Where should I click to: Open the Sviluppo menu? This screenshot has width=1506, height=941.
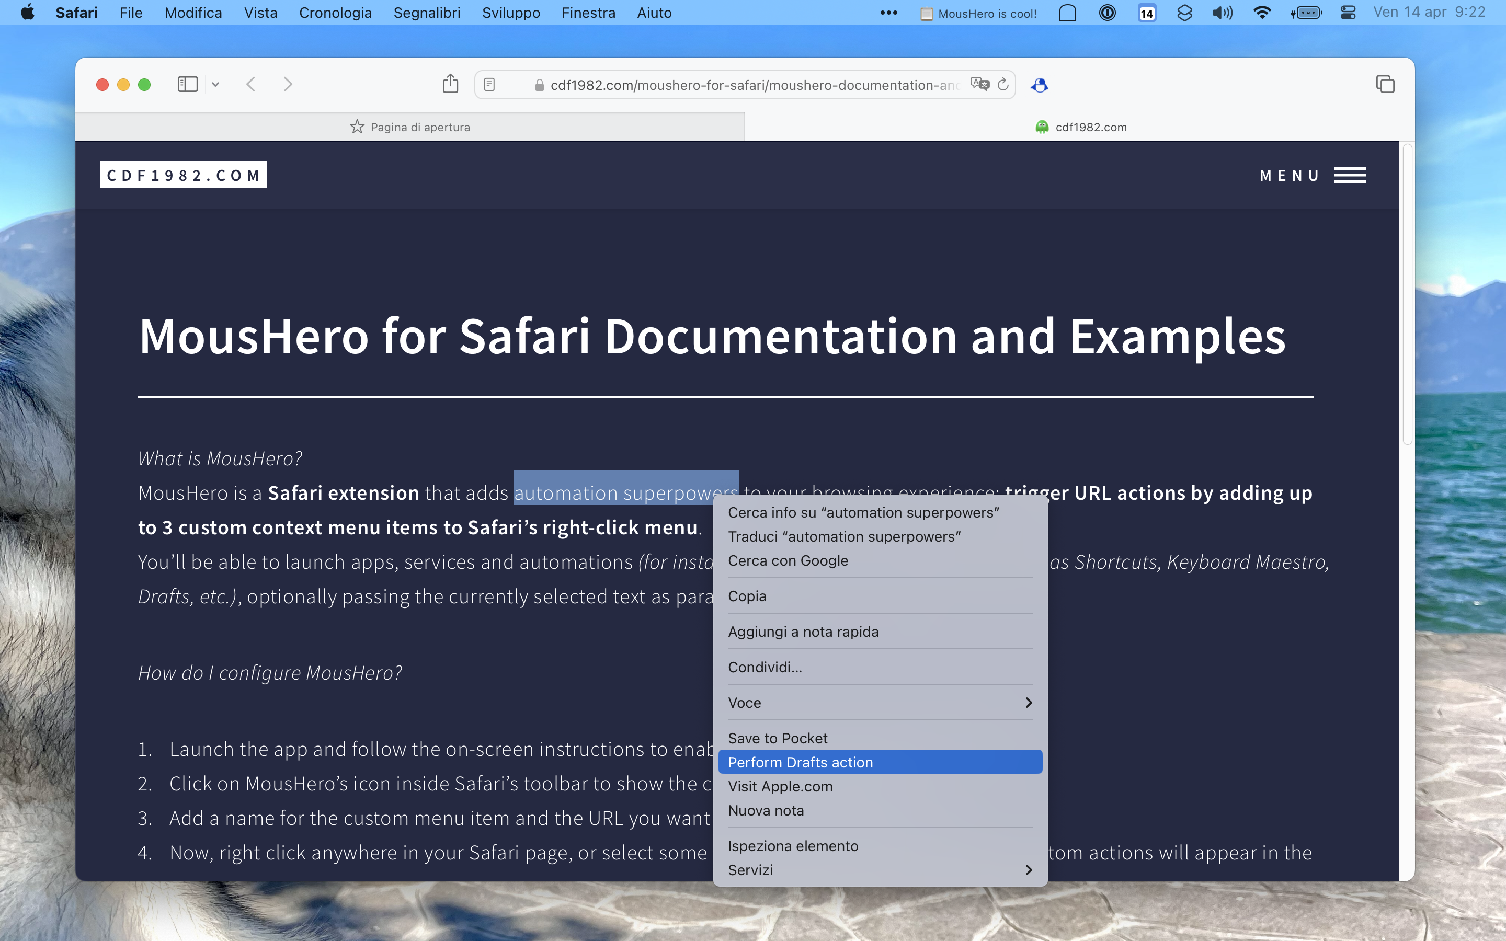(x=511, y=13)
